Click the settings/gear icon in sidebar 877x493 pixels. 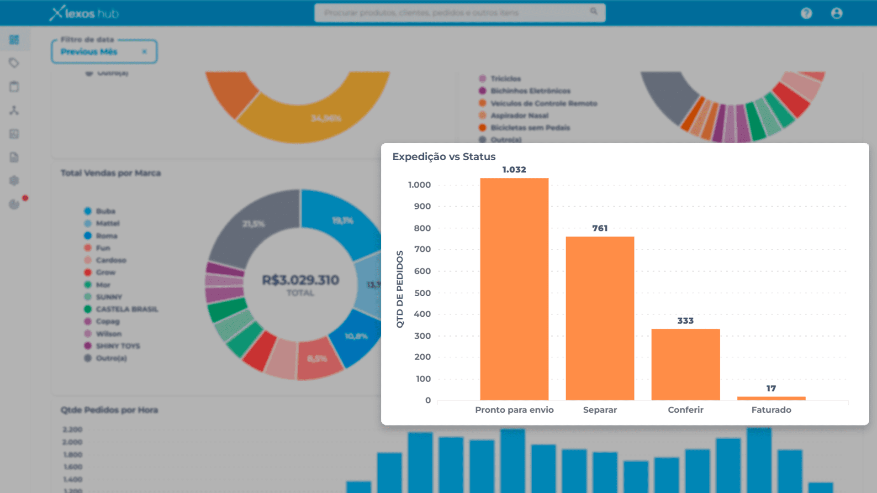coord(15,181)
